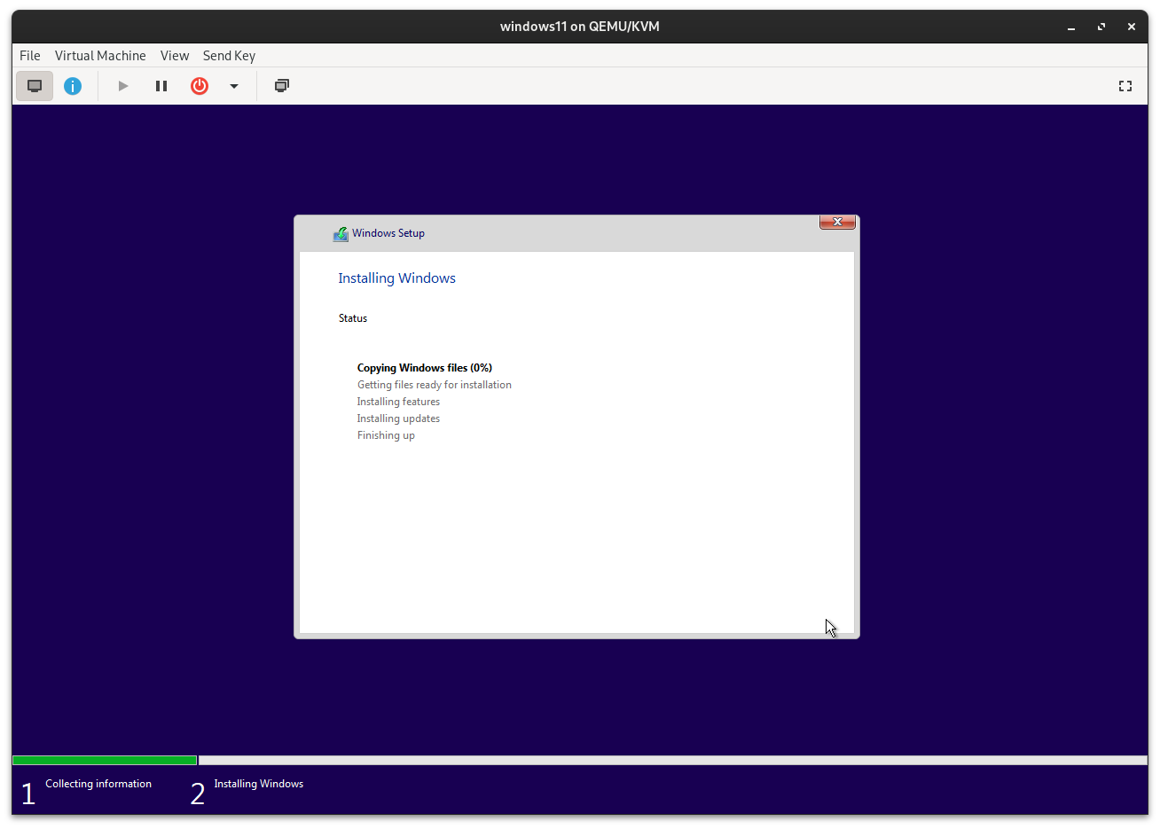
Task: Open the manage VM snapshots icon
Action: tap(282, 86)
